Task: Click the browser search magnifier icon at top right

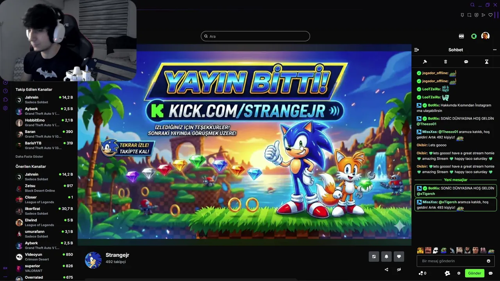Action: pyautogui.click(x=472, y=5)
